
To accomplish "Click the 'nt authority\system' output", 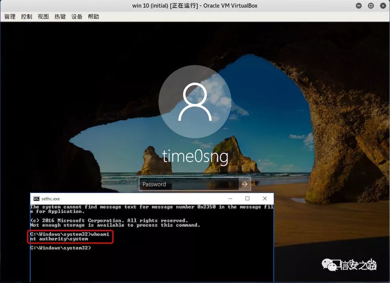I will [59, 239].
